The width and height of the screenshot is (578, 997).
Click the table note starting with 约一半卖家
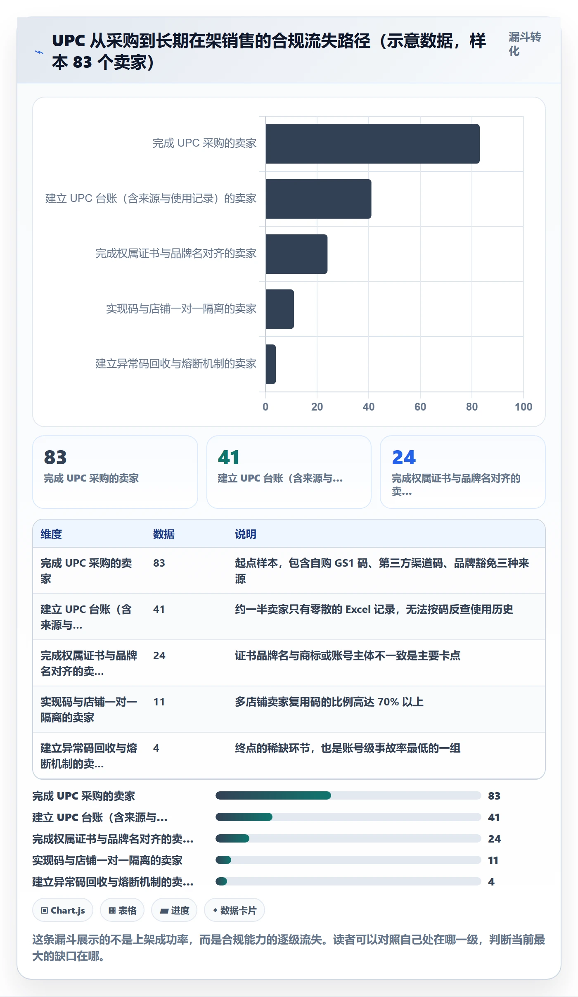click(374, 609)
